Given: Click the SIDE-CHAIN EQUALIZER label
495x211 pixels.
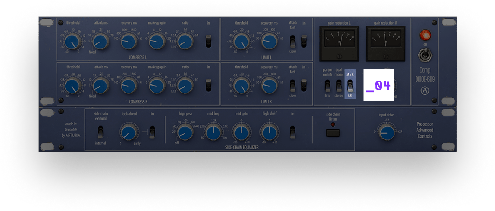Looking at the screenshot, I should point(242,148).
